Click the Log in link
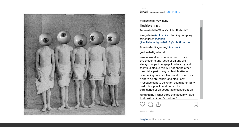This screenshot has width=239, height=127. 144,119
